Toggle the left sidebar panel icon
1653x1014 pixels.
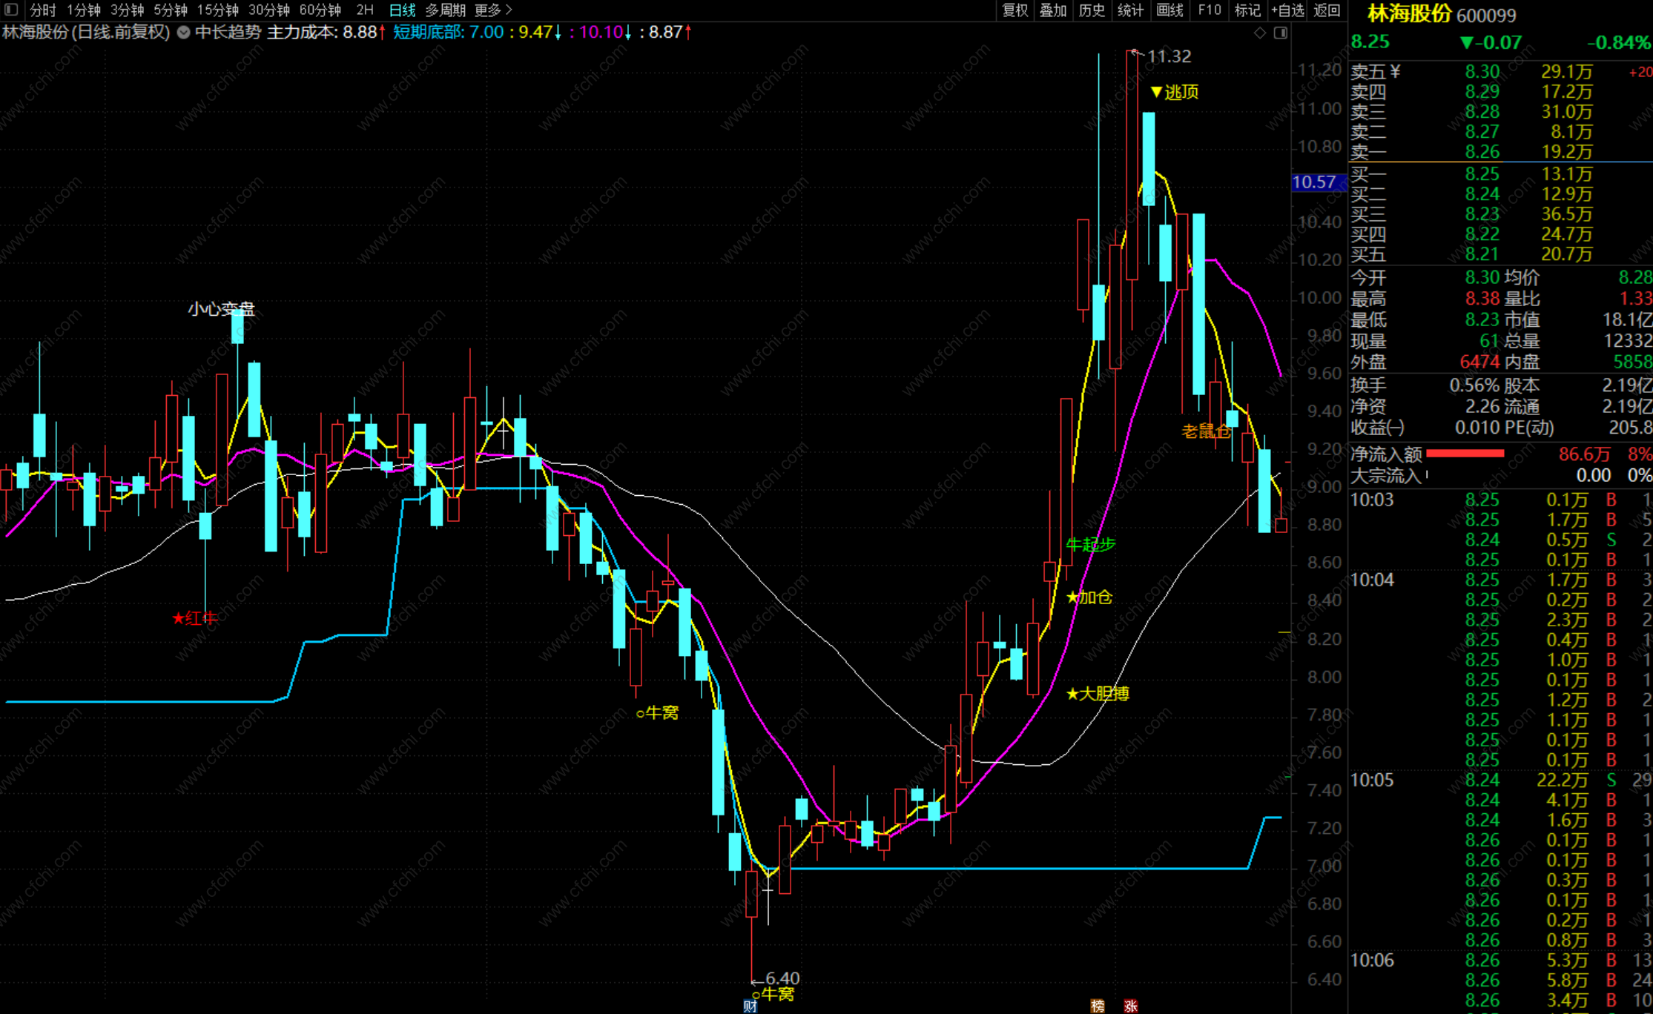(x=11, y=10)
